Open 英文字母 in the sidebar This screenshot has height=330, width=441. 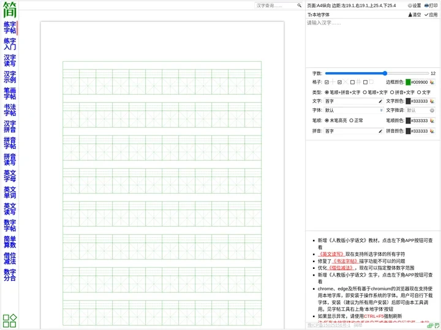point(10,176)
